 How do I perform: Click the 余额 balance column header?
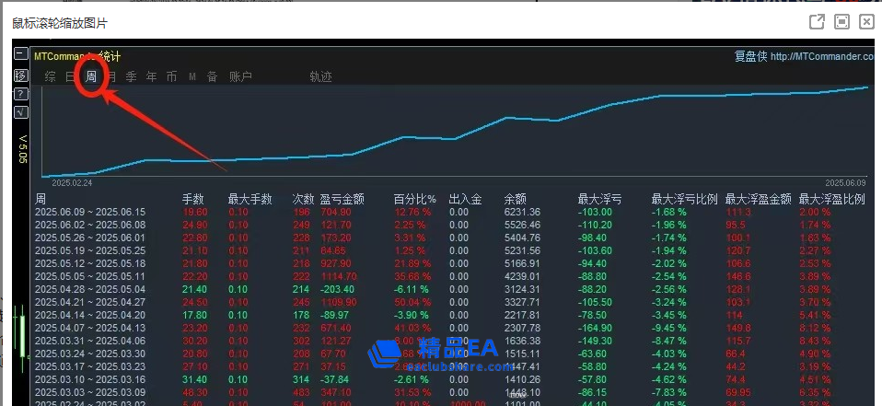tap(515, 198)
